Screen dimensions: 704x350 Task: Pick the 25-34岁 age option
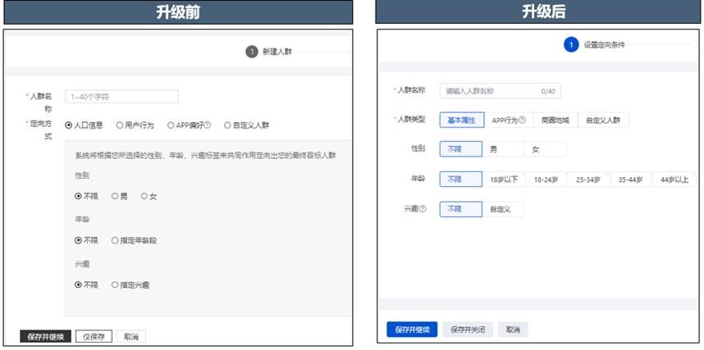[589, 179]
